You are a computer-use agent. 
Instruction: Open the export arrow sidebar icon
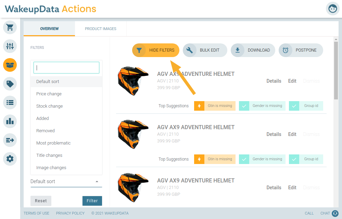coord(10,140)
